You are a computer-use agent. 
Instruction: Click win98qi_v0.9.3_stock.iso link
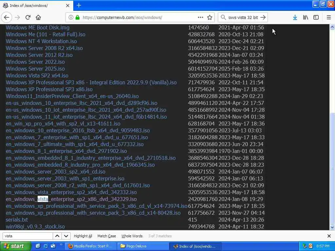coord(35,226)
